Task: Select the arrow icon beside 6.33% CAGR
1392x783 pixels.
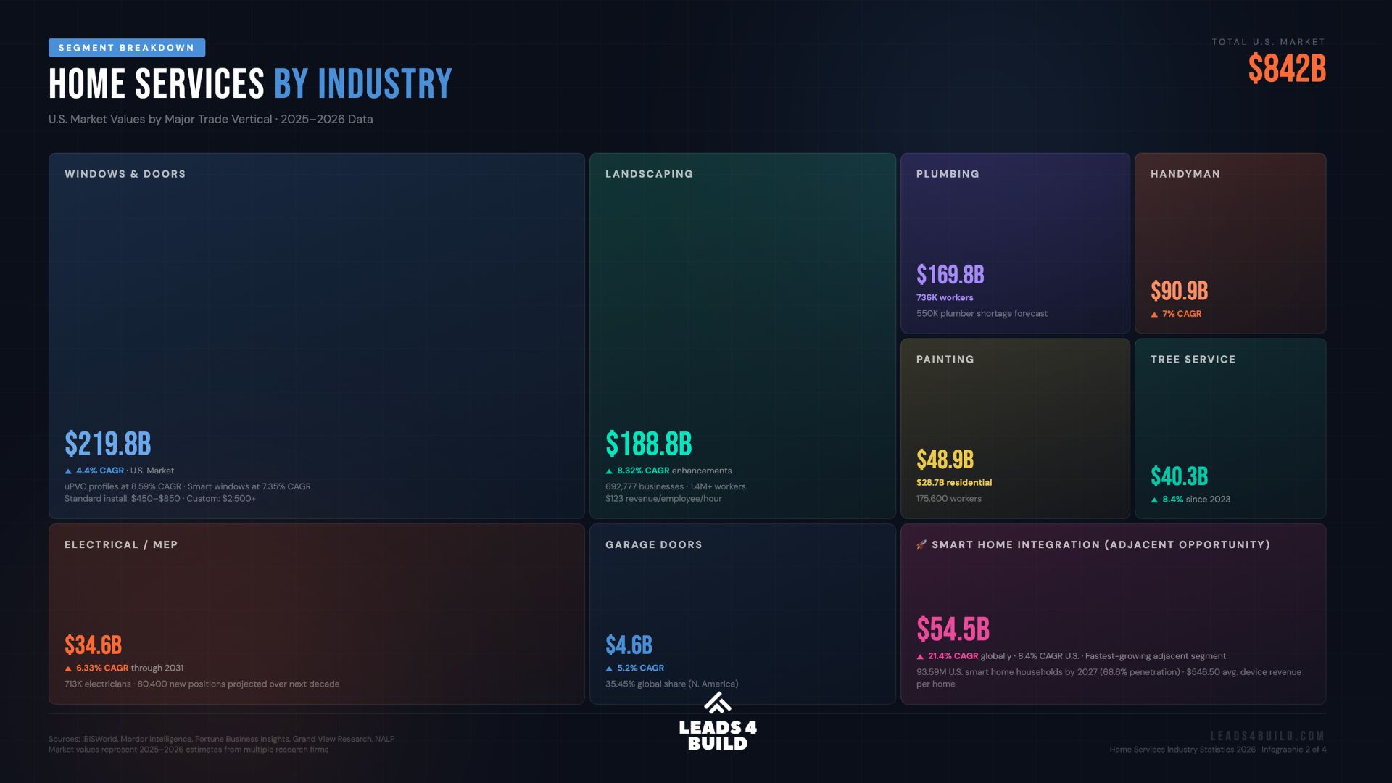Action: click(67, 668)
